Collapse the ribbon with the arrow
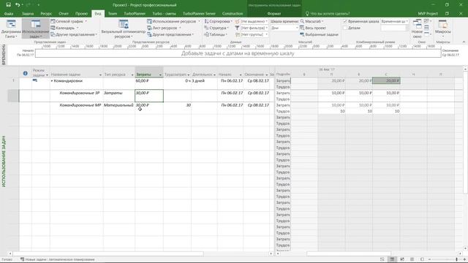 pos(464,42)
